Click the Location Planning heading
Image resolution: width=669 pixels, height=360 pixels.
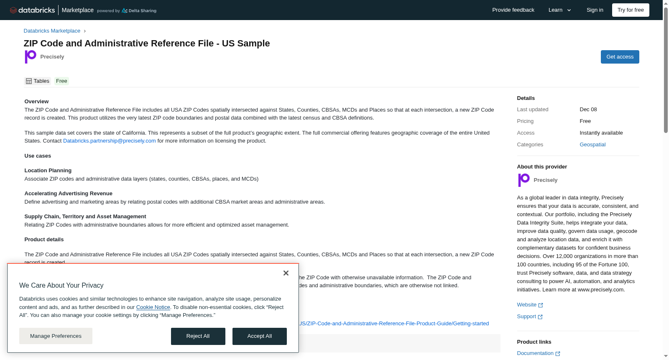(48, 171)
